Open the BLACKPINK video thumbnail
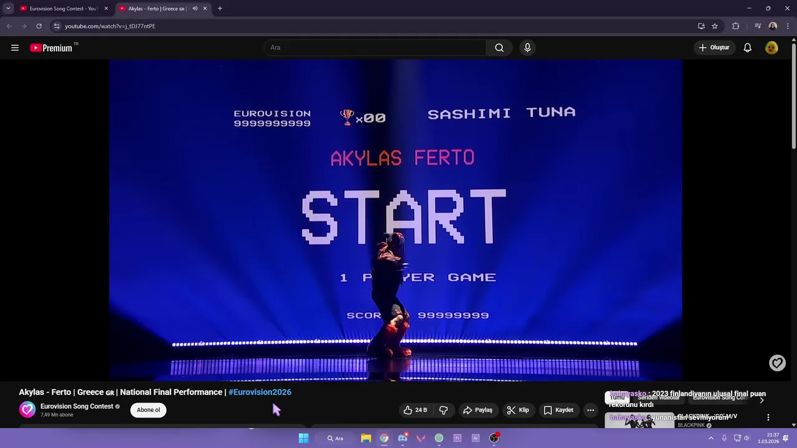797x448 pixels. coord(639,421)
